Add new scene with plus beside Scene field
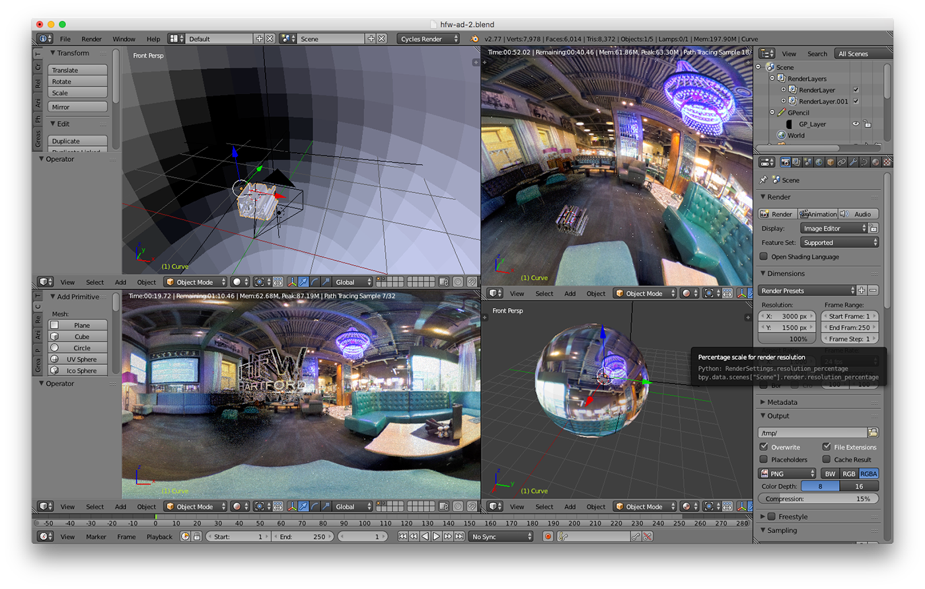The width and height of the screenshot is (925, 589). tap(371, 39)
